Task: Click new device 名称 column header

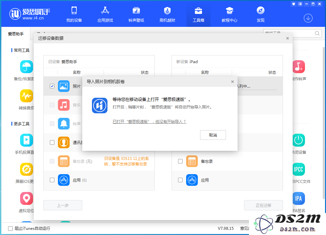Action: point(205,73)
